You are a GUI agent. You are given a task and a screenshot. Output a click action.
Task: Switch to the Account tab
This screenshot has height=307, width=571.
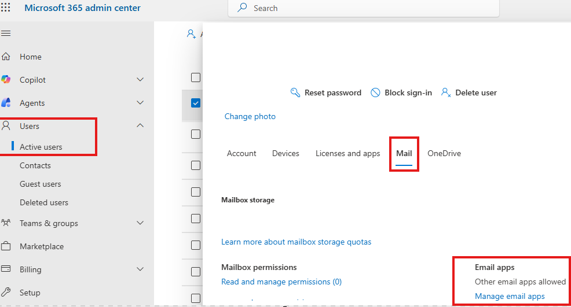pyautogui.click(x=241, y=154)
